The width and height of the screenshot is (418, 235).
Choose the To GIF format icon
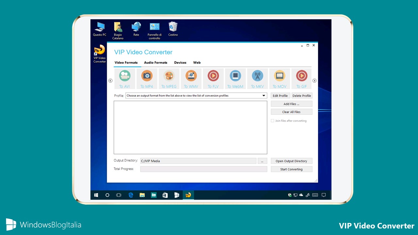tap(301, 79)
